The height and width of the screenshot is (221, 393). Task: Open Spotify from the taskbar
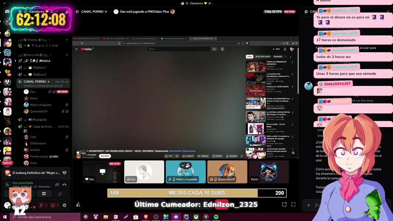coord(216,217)
